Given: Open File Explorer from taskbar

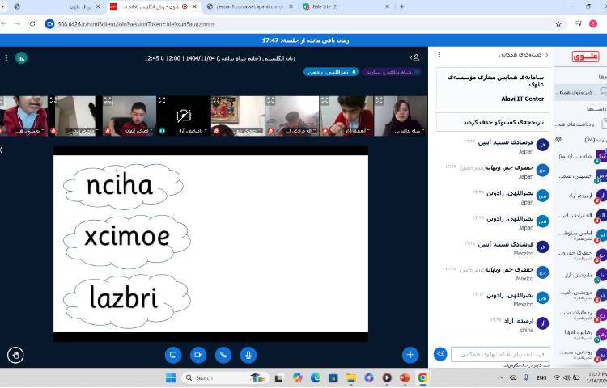Looking at the screenshot, I should (350, 377).
